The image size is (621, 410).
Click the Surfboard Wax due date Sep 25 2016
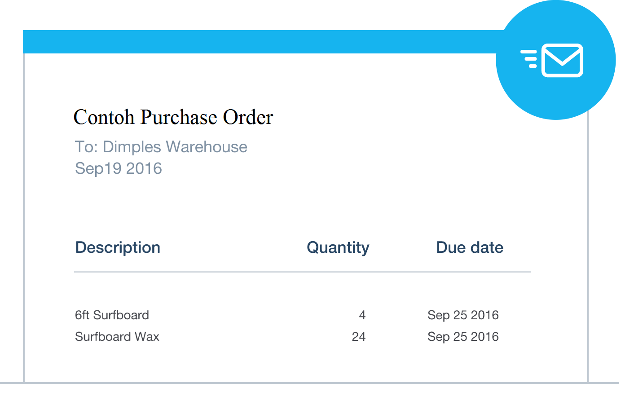pos(463,337)
